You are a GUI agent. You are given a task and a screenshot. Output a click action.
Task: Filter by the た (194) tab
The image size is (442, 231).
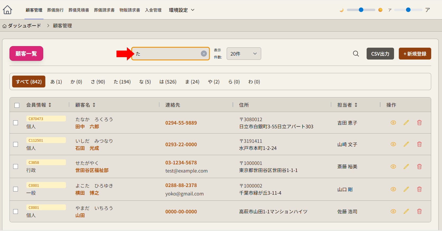(x=122, y=82)
